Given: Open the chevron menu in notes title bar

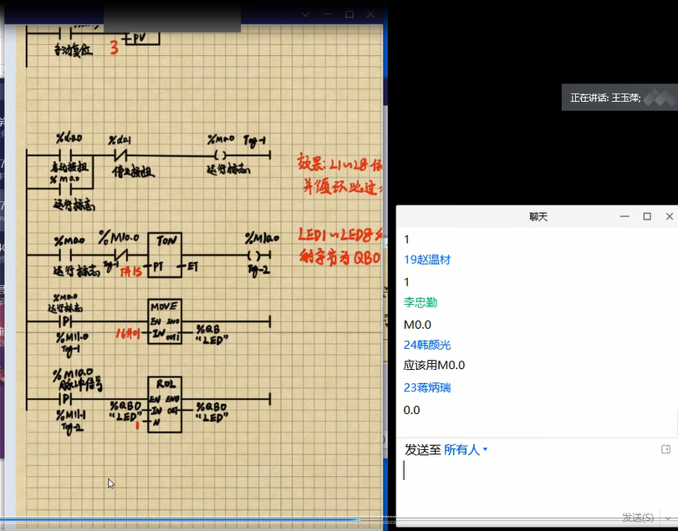Looking at the screenshot, I should (x=305, y=14).
